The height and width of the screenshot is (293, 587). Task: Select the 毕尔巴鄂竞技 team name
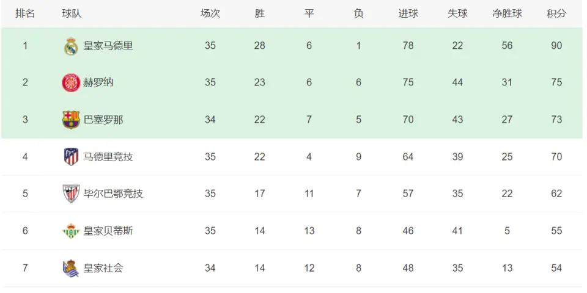[x=113, y=194]
